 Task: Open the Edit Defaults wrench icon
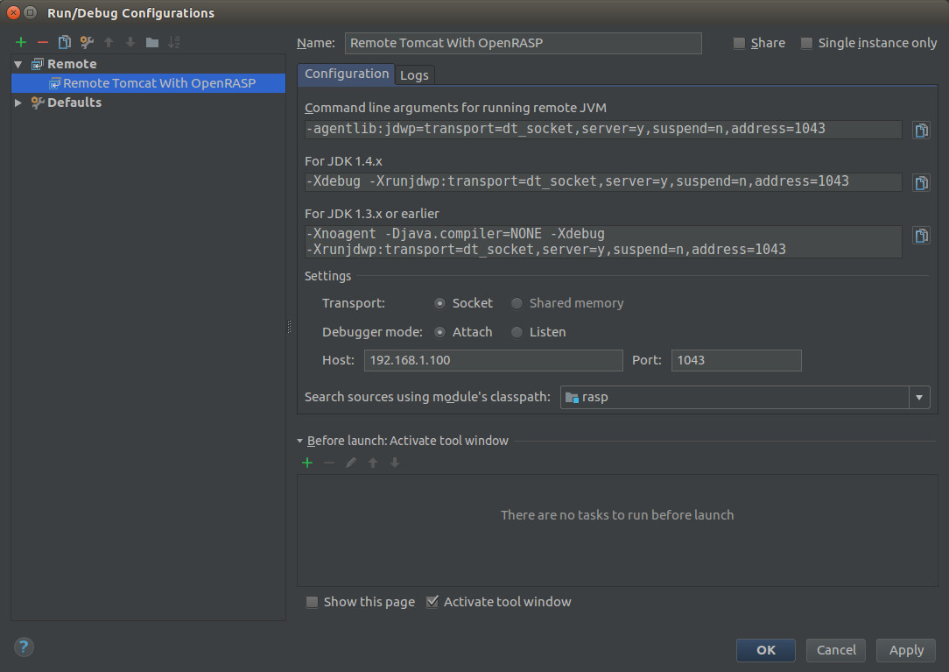[x=87, y=42]
